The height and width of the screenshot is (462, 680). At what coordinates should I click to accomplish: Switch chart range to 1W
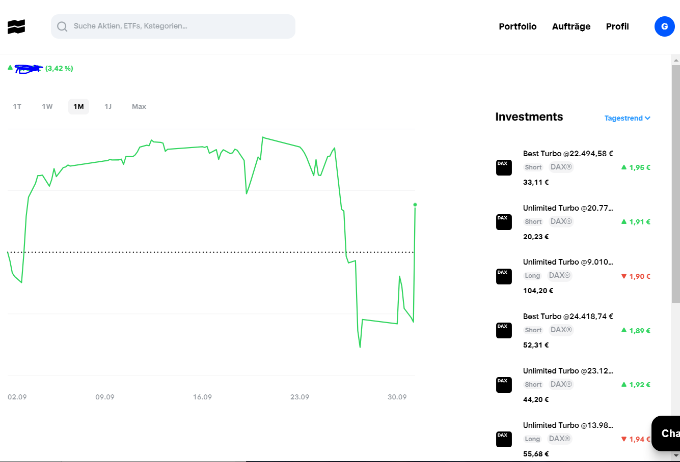tap(47, 106)
